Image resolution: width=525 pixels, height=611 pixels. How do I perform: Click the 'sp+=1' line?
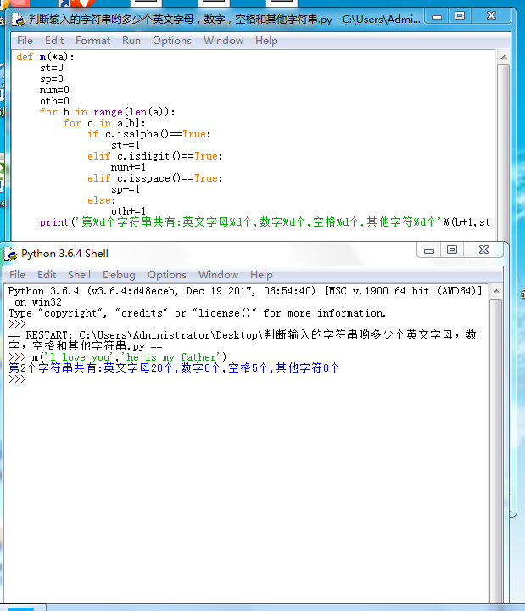coord(126,189)
